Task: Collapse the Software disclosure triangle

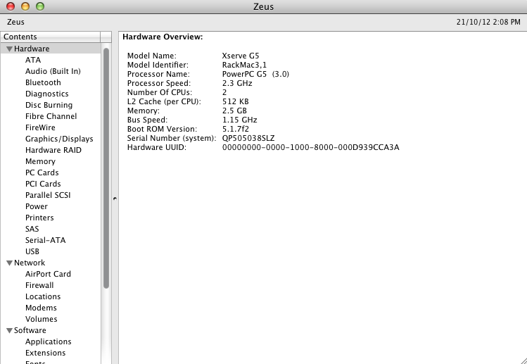Action: [x=9, y=331]
